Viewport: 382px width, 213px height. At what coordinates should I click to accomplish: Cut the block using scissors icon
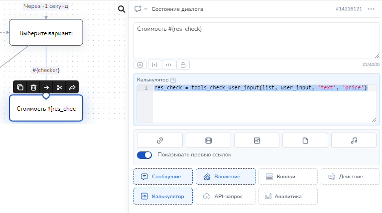coord(59,87)
